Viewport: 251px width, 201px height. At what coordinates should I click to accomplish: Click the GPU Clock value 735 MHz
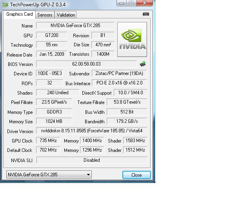coord(48,141)
